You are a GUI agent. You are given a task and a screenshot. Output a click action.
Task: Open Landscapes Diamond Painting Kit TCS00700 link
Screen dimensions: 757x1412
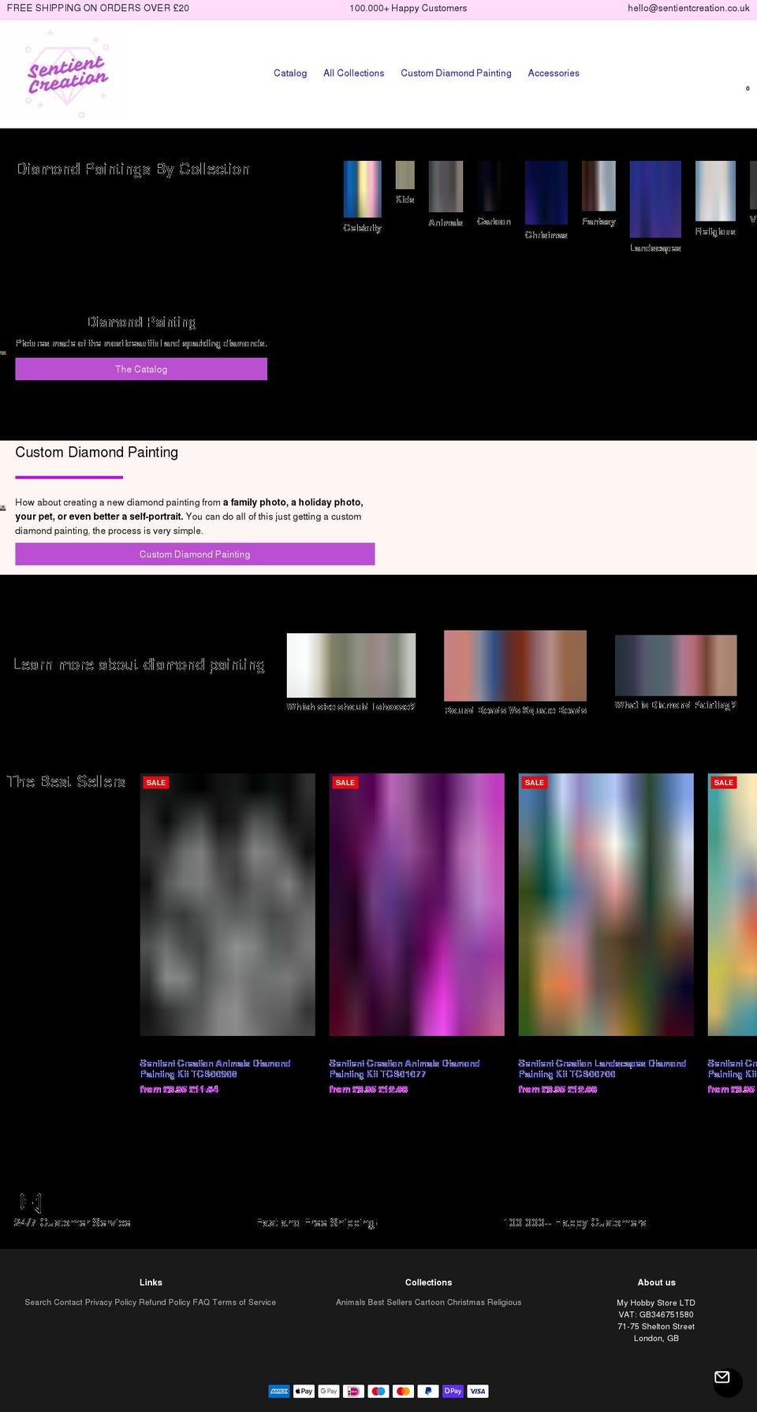tap(602, 1068)
